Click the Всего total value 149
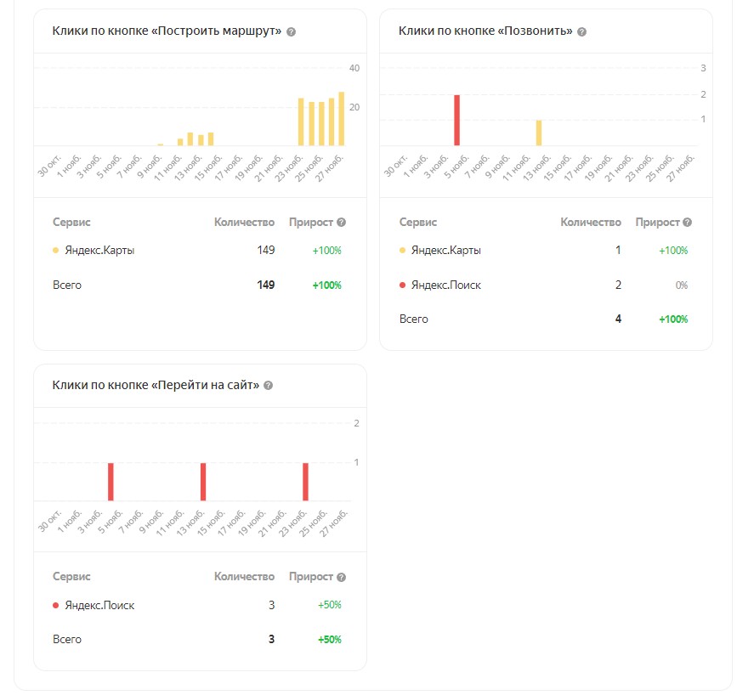This screenshot has height=695, width=737. point(265,285)
